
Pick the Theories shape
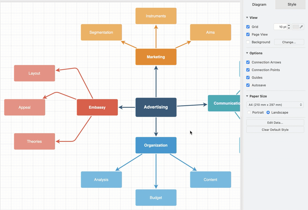point(34,141)
